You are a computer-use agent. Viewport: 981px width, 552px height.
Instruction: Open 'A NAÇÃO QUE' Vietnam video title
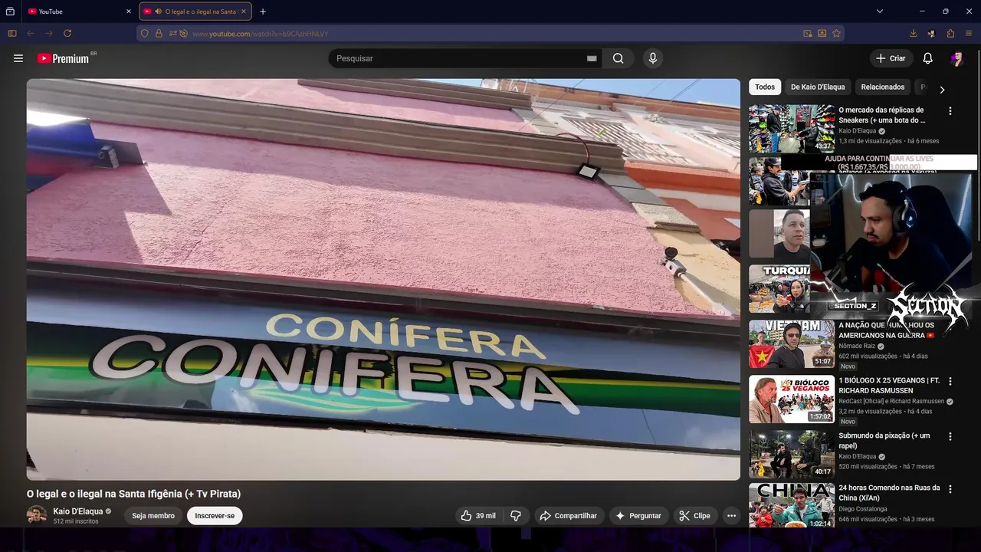pos(887,330)
